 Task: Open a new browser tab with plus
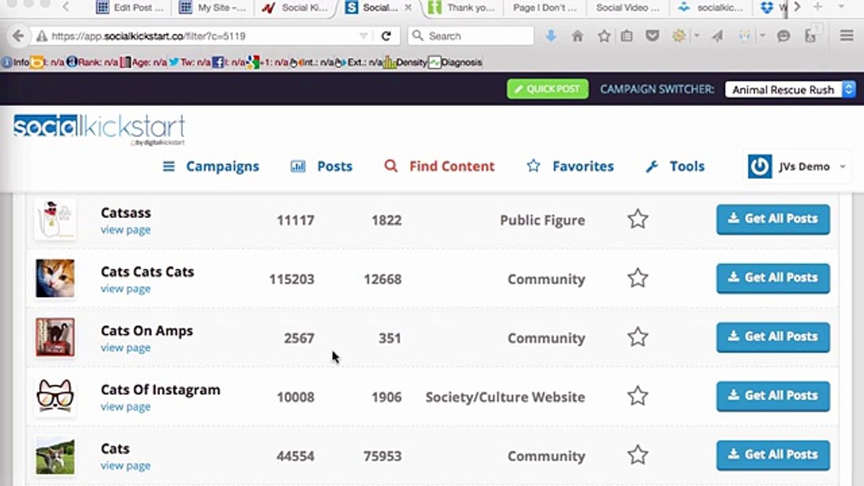click(x=817, y=7)
